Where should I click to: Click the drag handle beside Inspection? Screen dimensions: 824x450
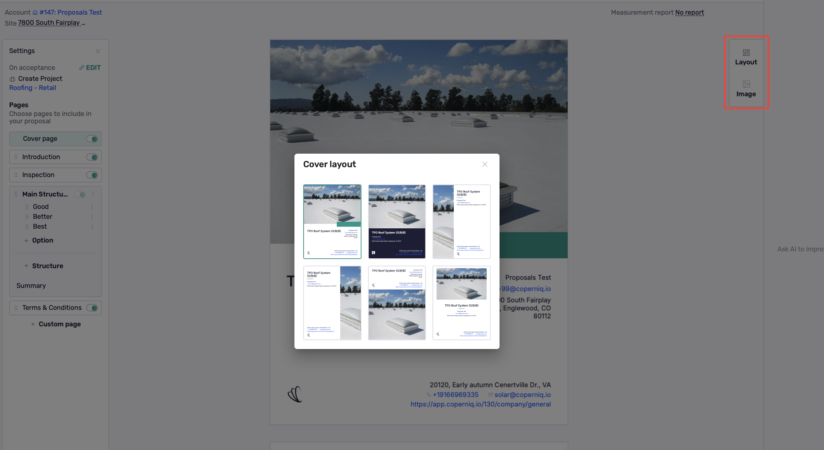(x=16, y=175)
